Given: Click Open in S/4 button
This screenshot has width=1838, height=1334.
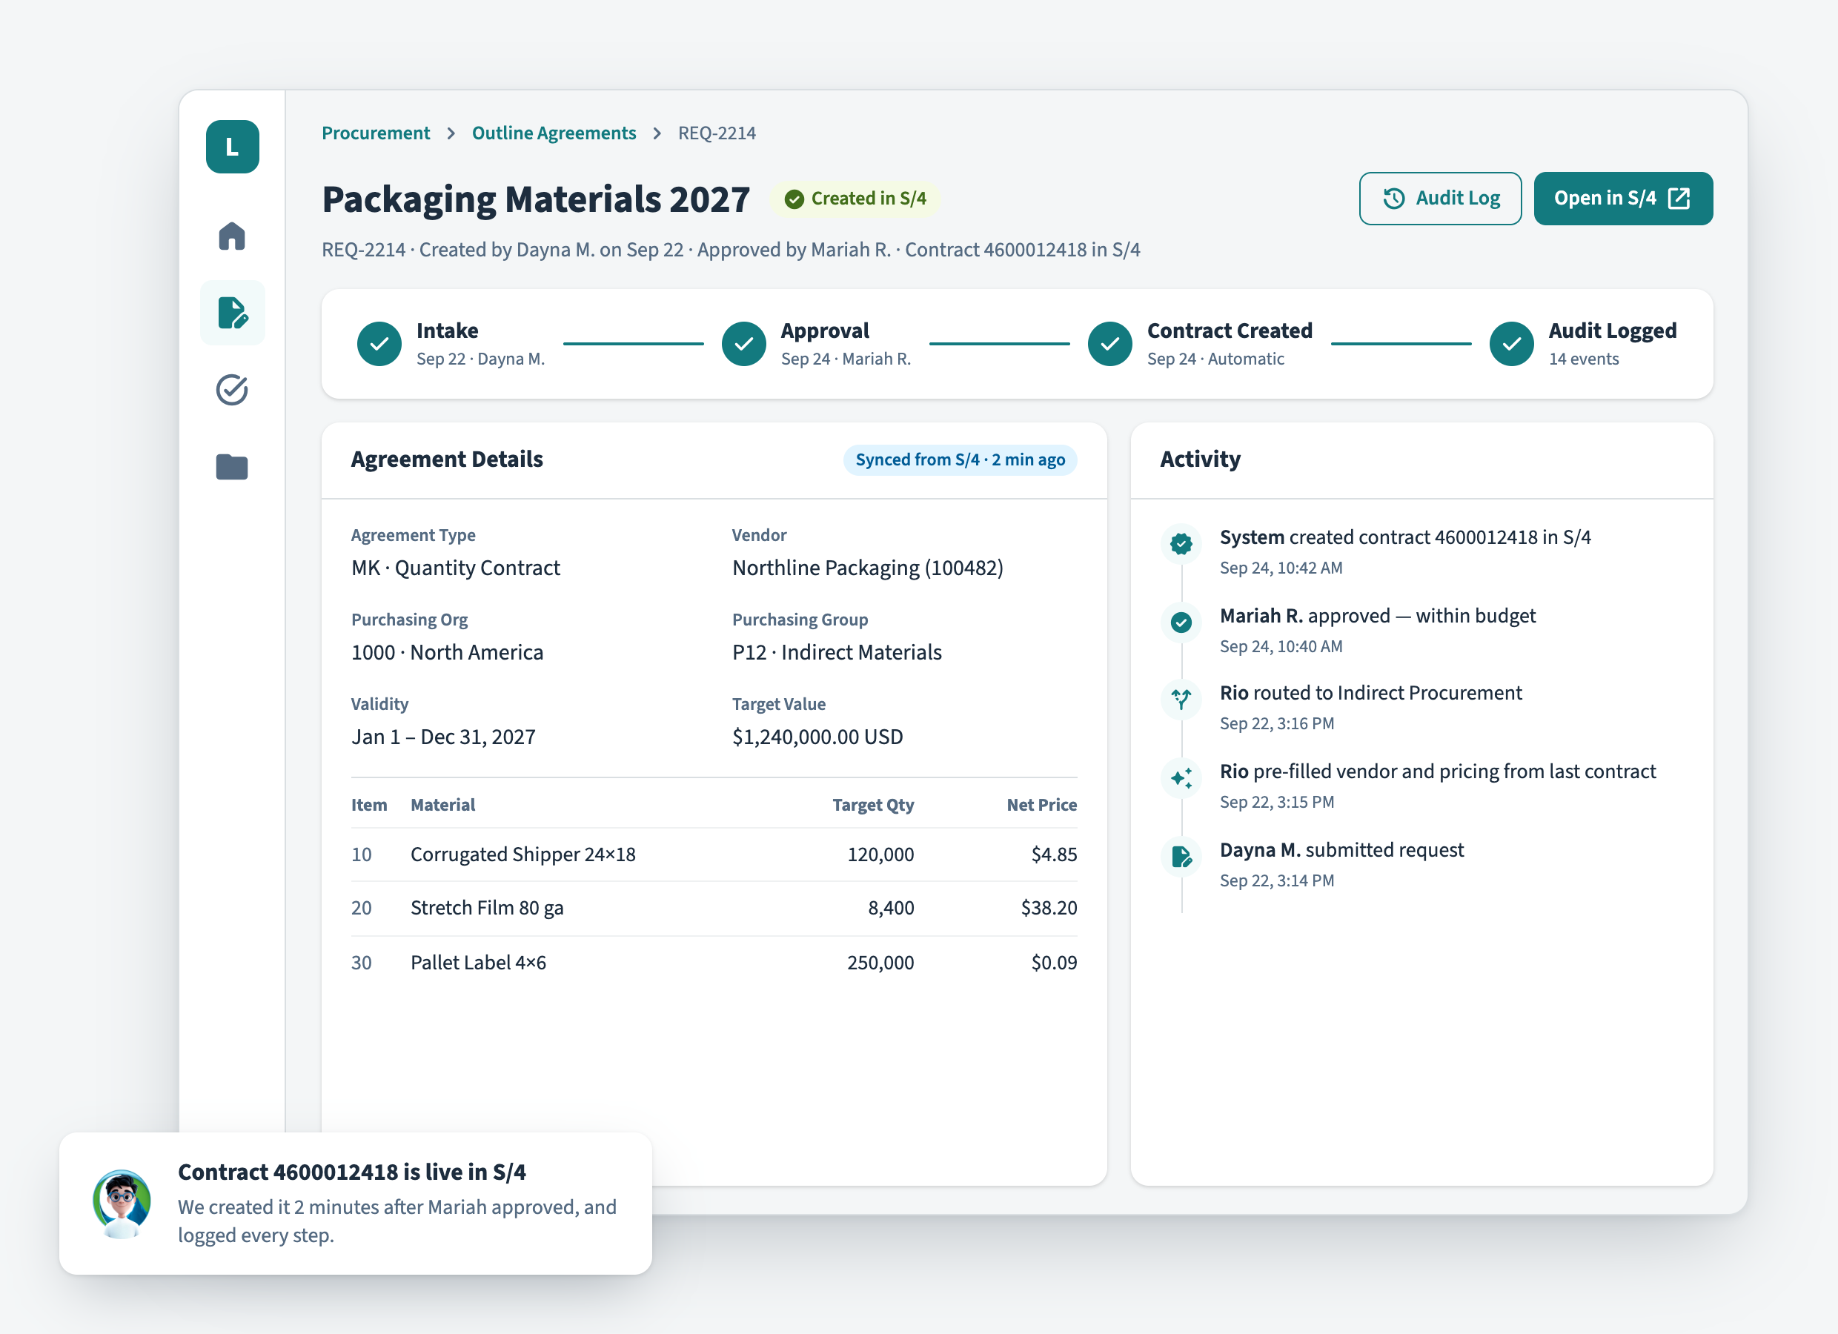Looking at the screenshot, I should pos(1623,199).
